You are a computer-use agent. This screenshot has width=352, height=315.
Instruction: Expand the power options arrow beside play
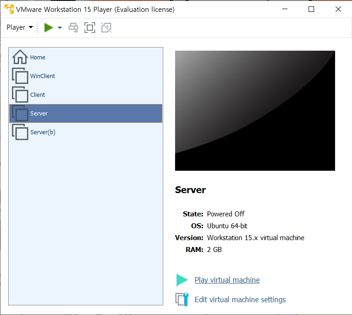coord(60,28)
